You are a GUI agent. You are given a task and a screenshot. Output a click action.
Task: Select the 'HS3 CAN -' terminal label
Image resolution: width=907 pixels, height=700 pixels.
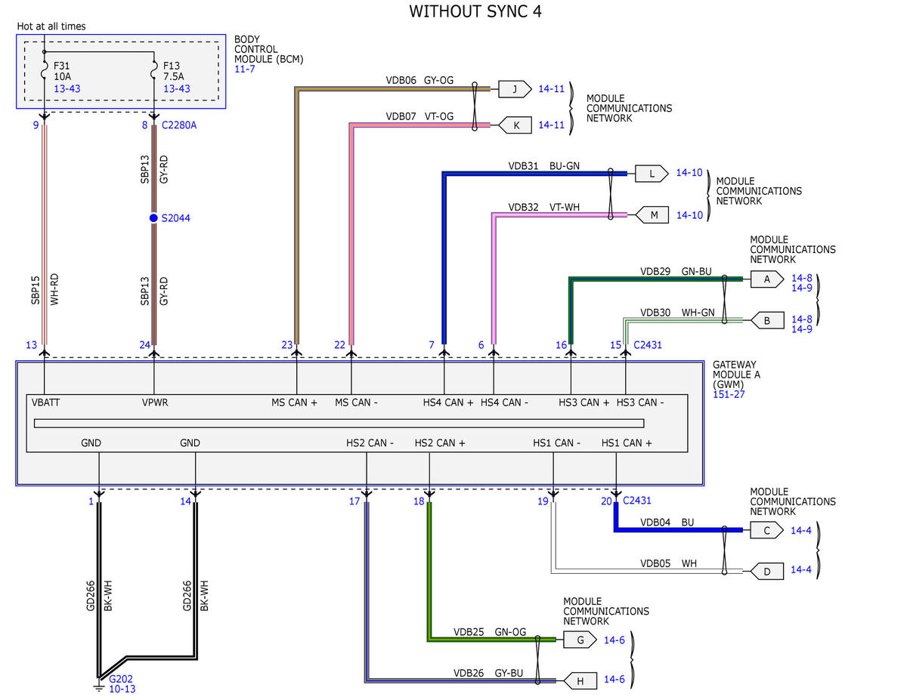point(640,402)
